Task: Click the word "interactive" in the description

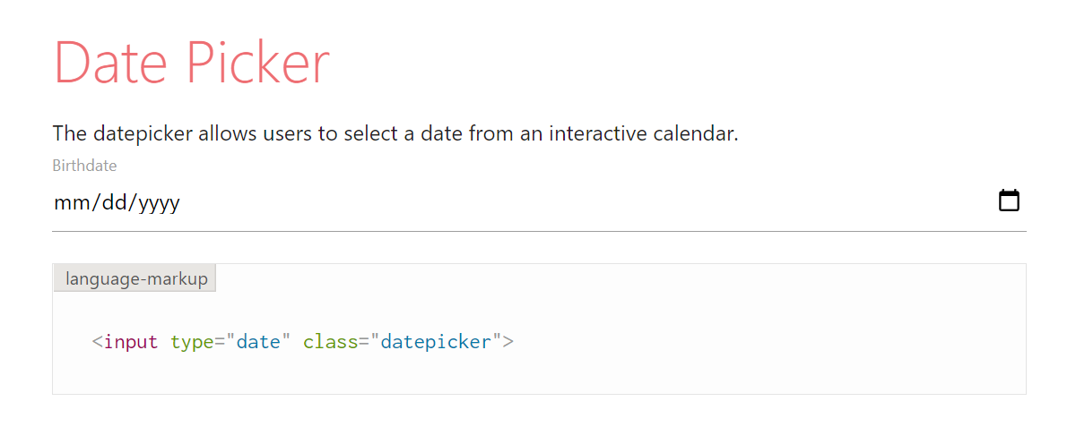Action: click(x=597, y=134)
